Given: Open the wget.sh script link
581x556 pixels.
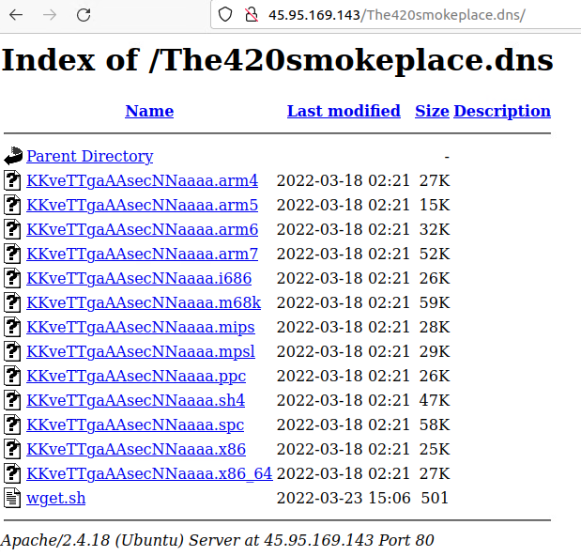Looking at the screenshot, I should pos(55,498).
